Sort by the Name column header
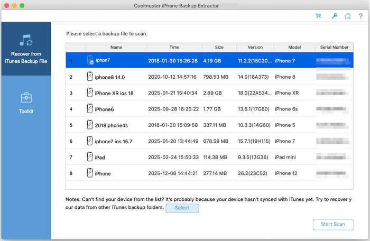370x241 pixels. click(x=116, y=47)
